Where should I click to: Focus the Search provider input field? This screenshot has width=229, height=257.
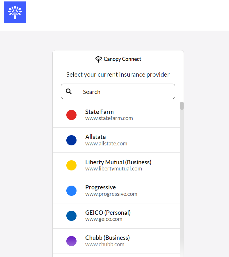[118, 91]
